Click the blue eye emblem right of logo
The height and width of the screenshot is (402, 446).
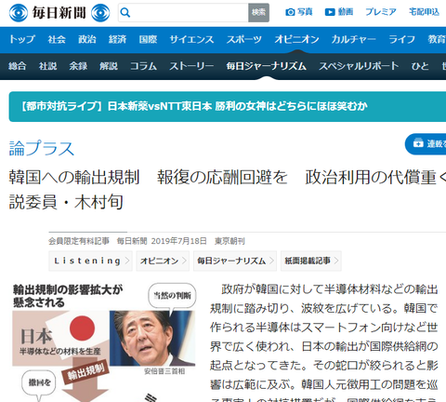(100, 13)
